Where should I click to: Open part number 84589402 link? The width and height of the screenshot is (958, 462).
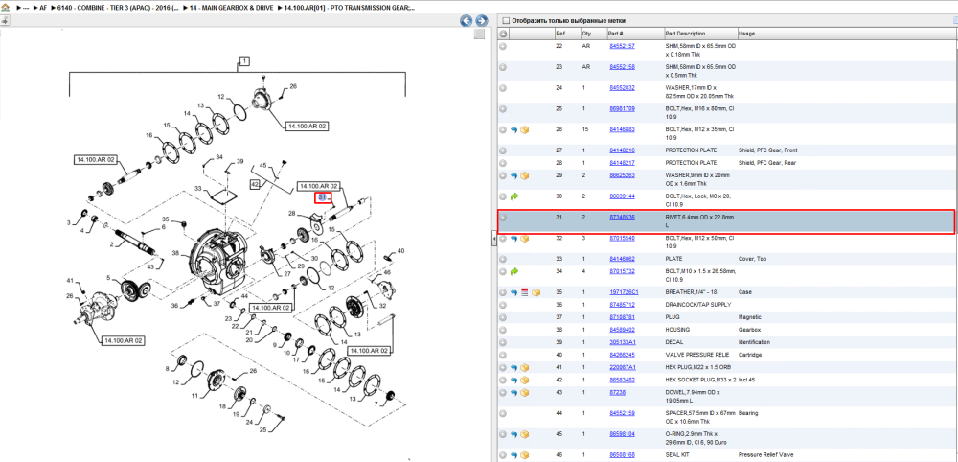point(622,330)
